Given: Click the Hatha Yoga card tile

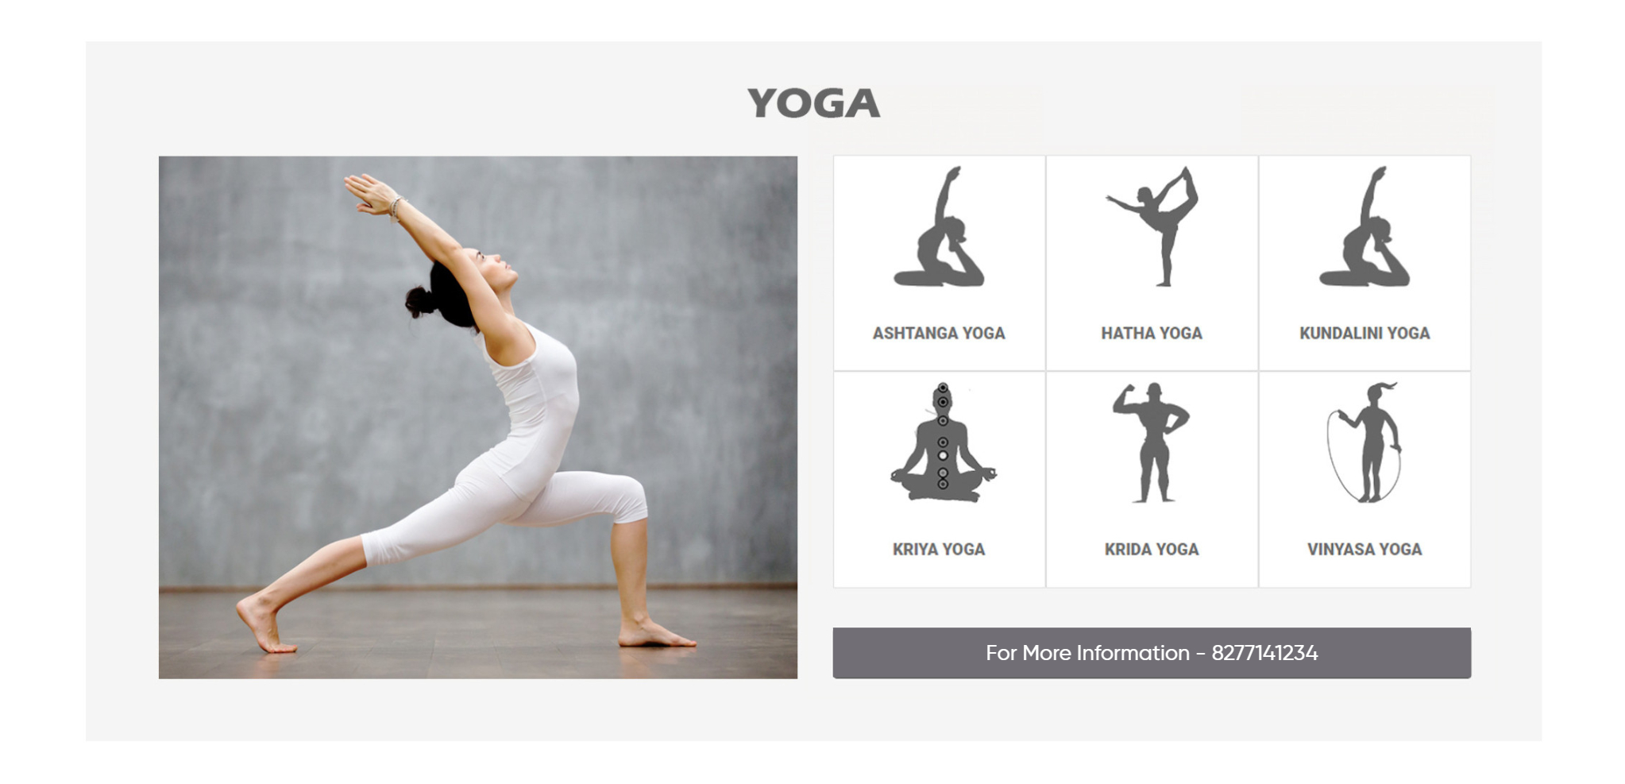Looking at the screenshot, I should coord(1152,263).
